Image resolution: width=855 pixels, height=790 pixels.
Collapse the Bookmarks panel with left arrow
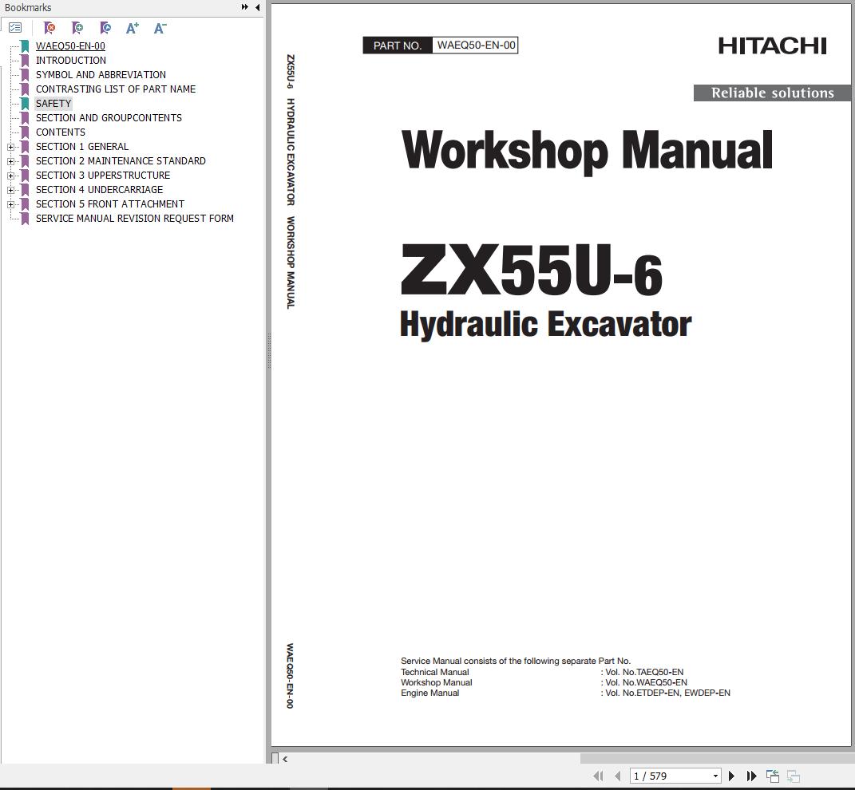[x=257, y=7]
